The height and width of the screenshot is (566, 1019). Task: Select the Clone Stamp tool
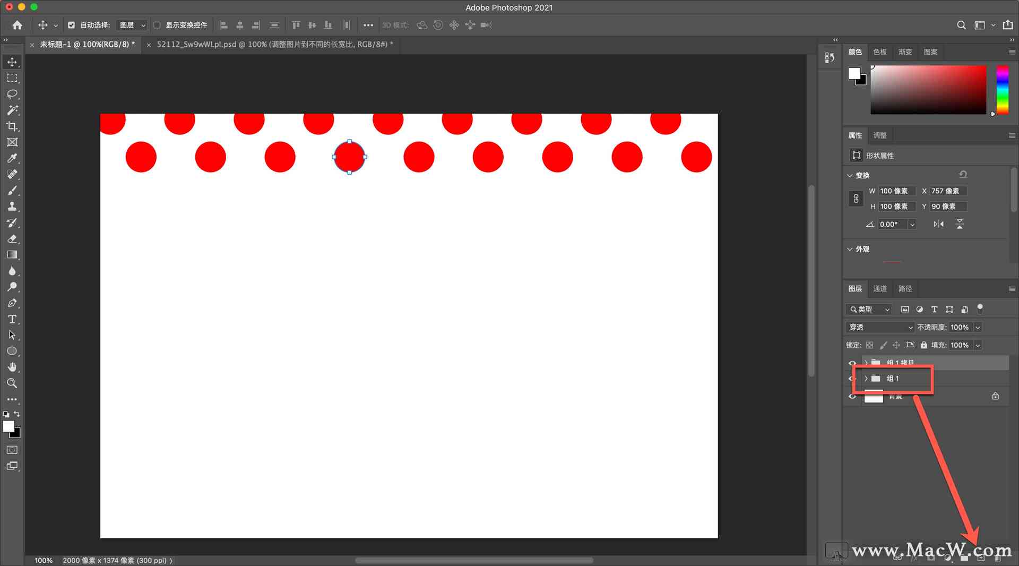click(x=12, y=207)
